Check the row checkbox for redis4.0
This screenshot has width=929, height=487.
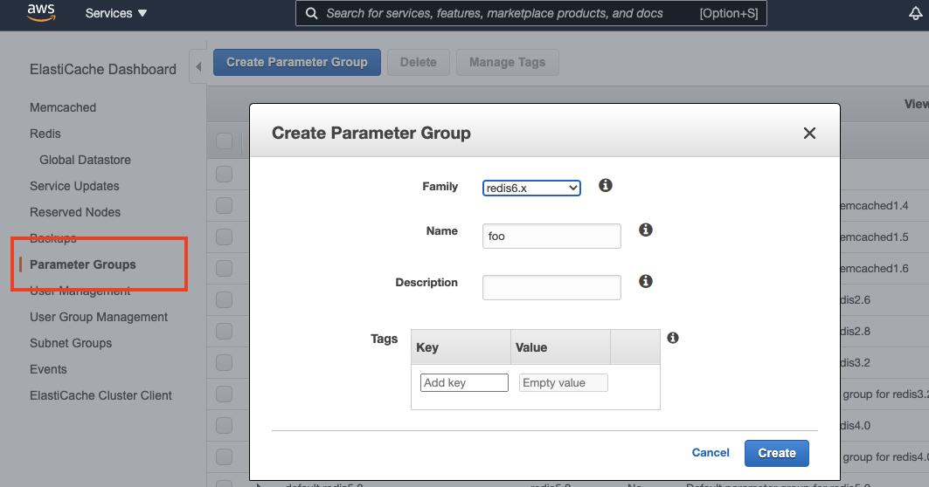pyautogui.click(x=224, y=425)
